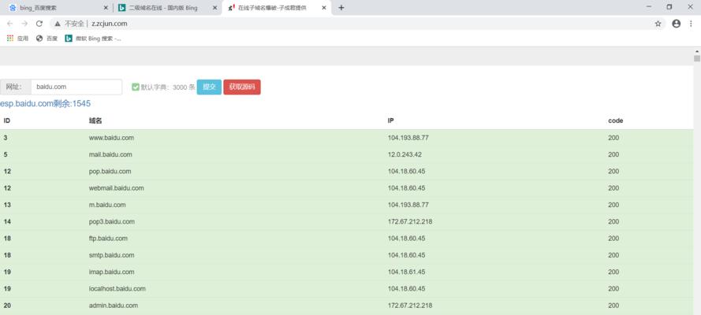Switch to the bing_百度搜索 tab

[58, 8]
